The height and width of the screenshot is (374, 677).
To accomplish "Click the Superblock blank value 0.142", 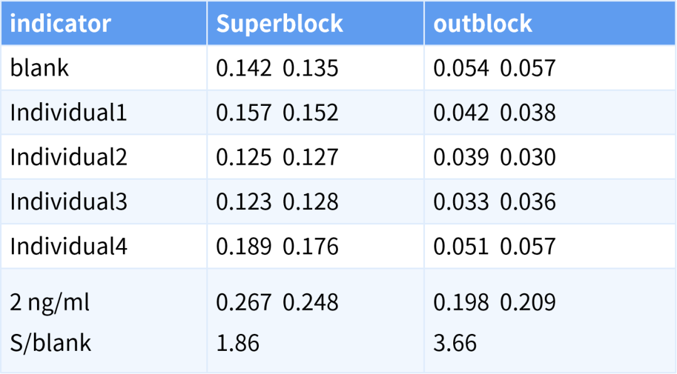I will point(244,68).
